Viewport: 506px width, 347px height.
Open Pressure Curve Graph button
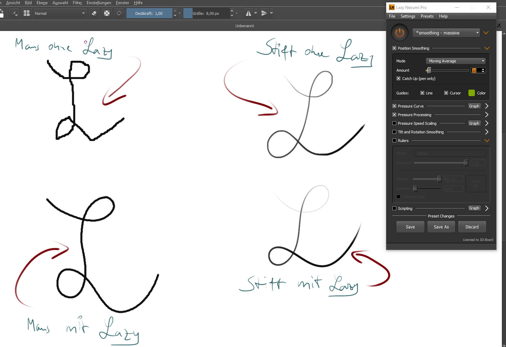[474, 106]
